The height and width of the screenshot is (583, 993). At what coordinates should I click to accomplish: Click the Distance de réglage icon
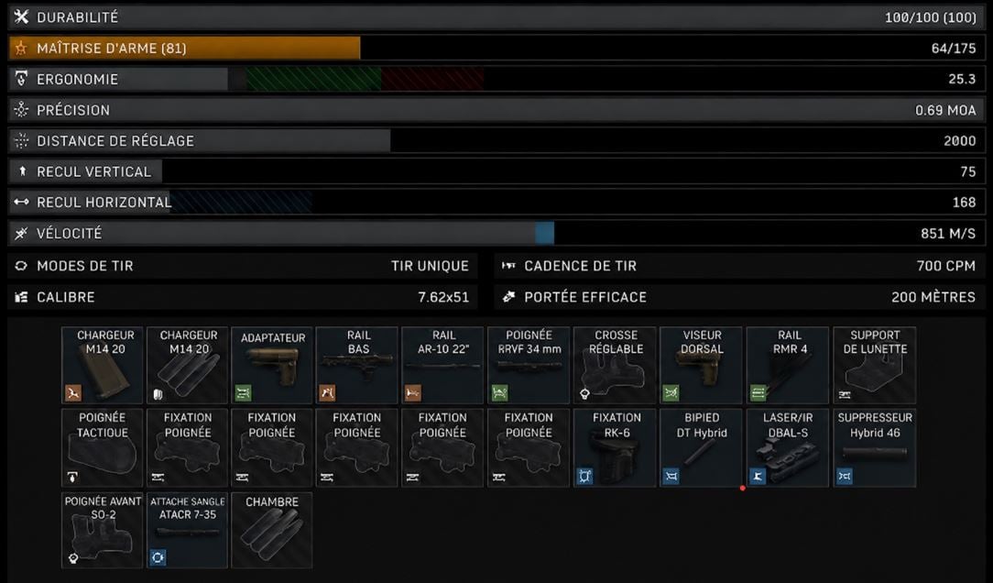click(x=22, y=140)
